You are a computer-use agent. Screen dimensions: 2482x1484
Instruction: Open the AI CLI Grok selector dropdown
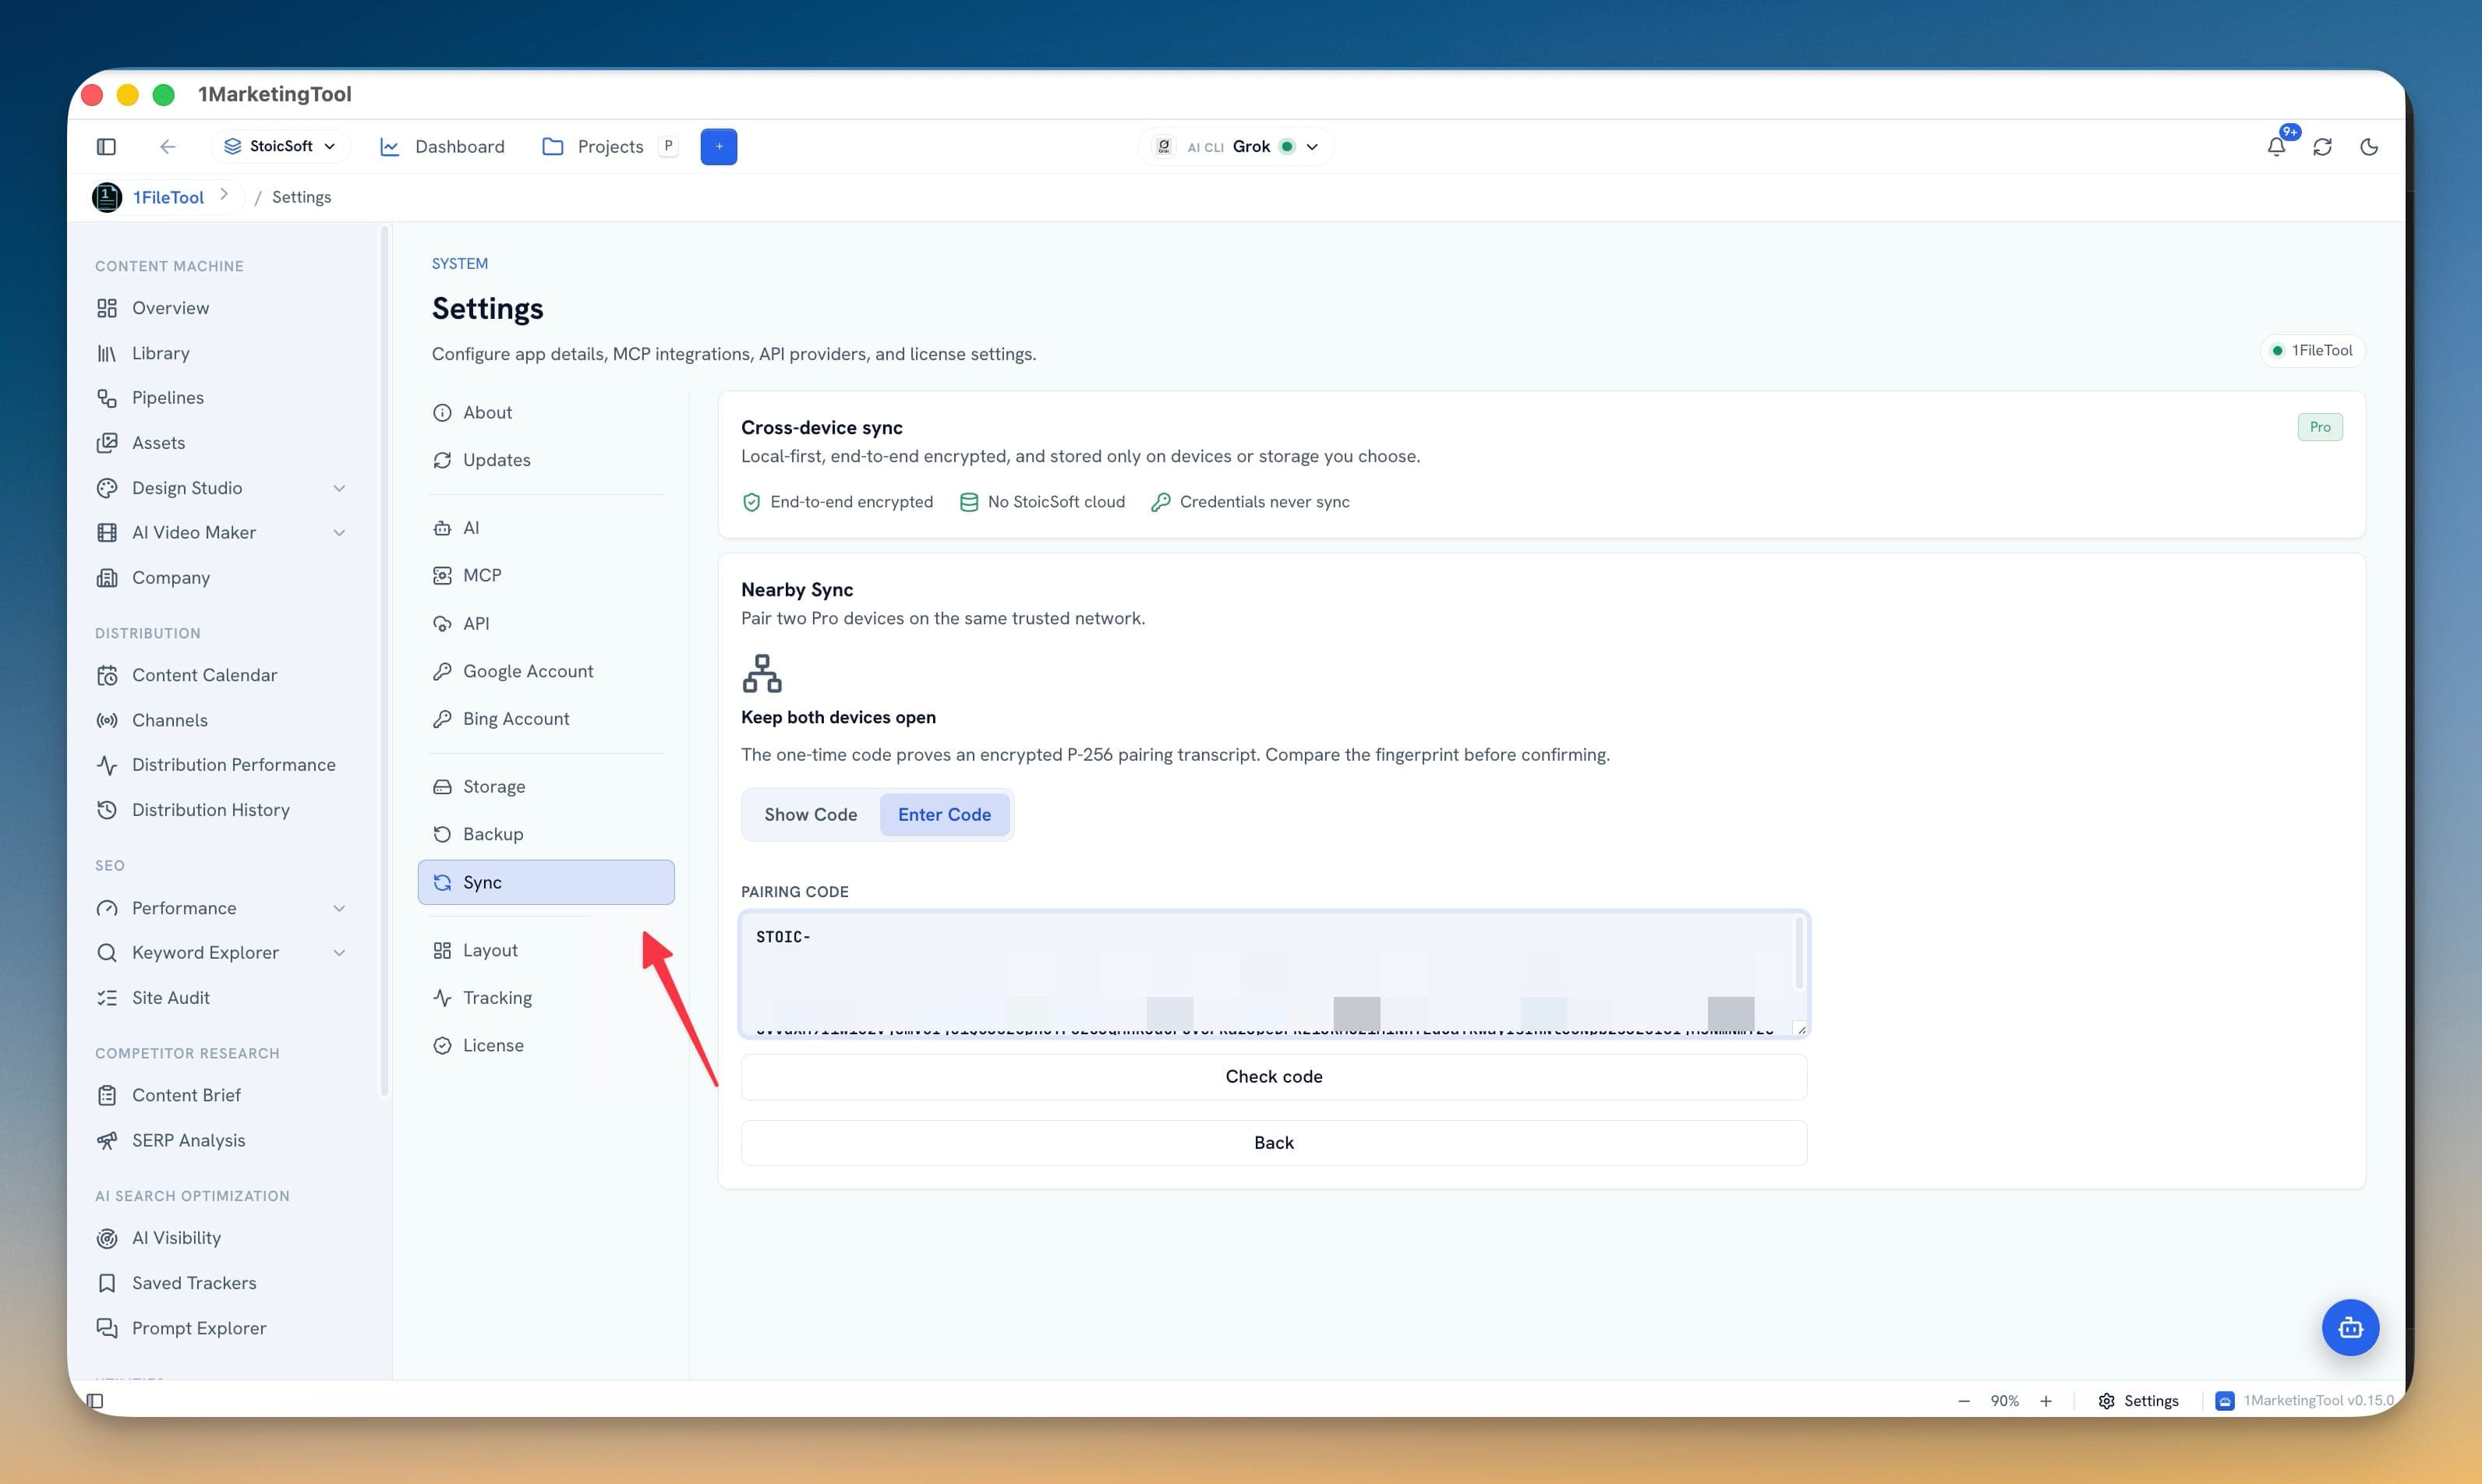pos(1235,146)
